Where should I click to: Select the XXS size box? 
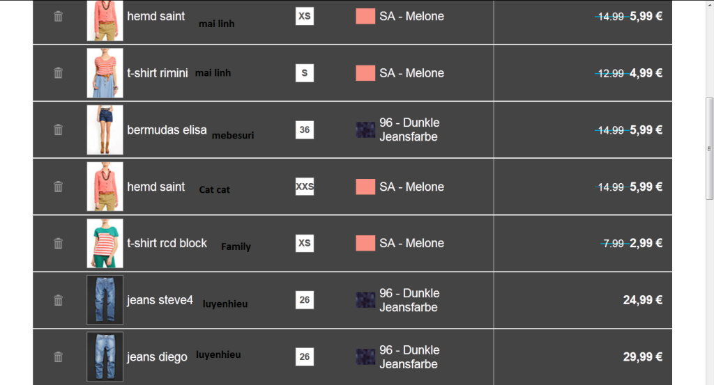point(305,187)
